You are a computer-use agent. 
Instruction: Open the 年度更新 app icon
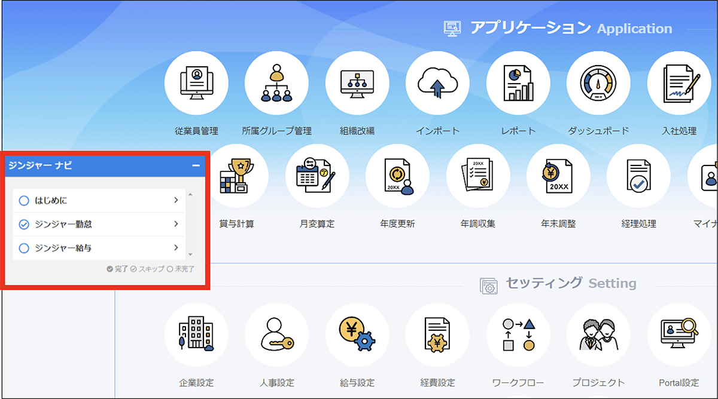pyautogui.click(x=397, y=176)
